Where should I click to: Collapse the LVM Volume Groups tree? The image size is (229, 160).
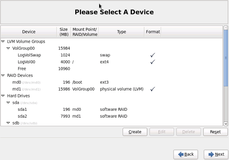pos(3,42)
